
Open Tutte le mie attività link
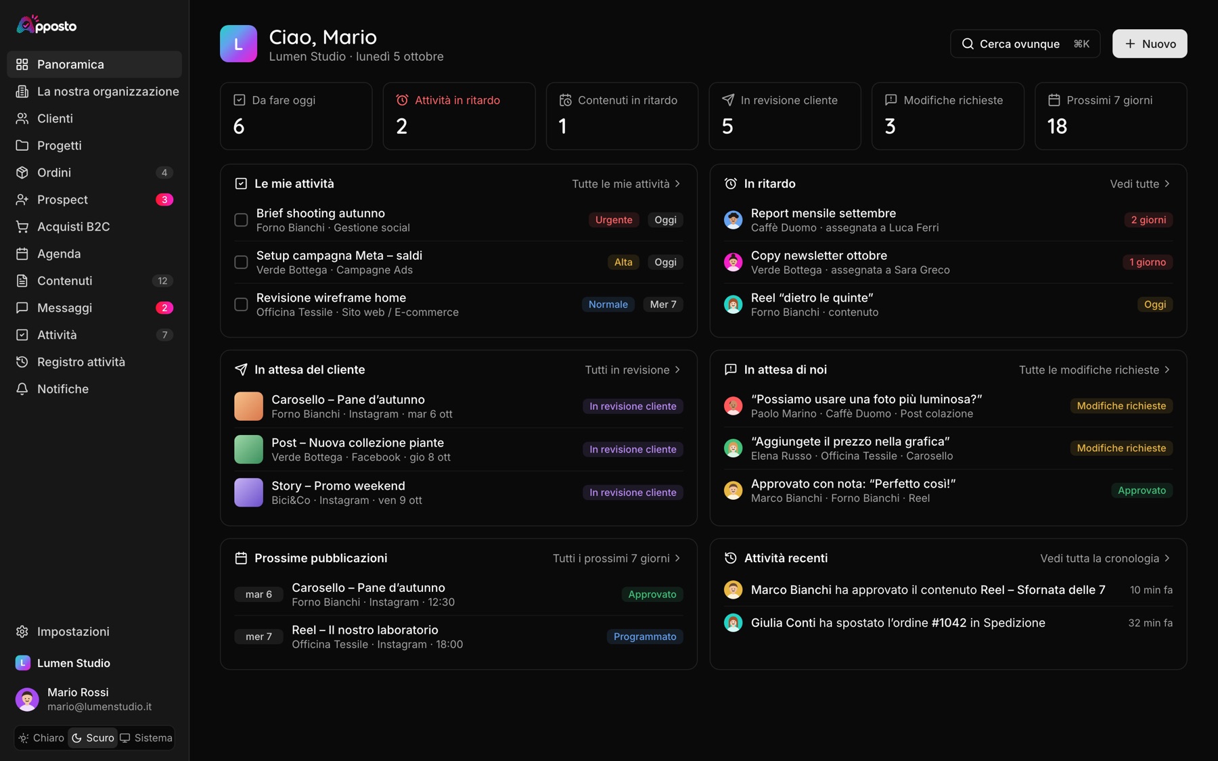click(627, 184)
